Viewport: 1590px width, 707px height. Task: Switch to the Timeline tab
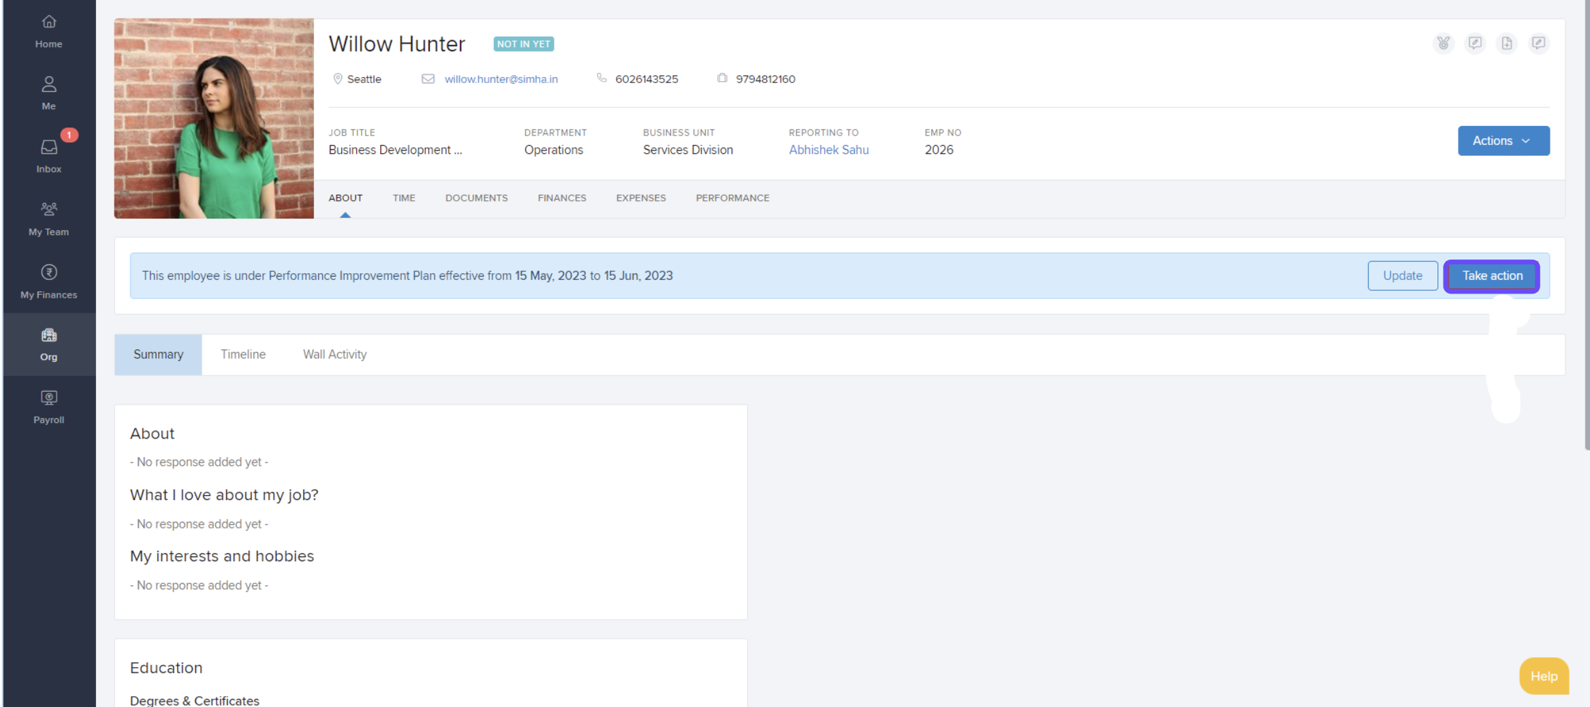click(x=243, y=354)
